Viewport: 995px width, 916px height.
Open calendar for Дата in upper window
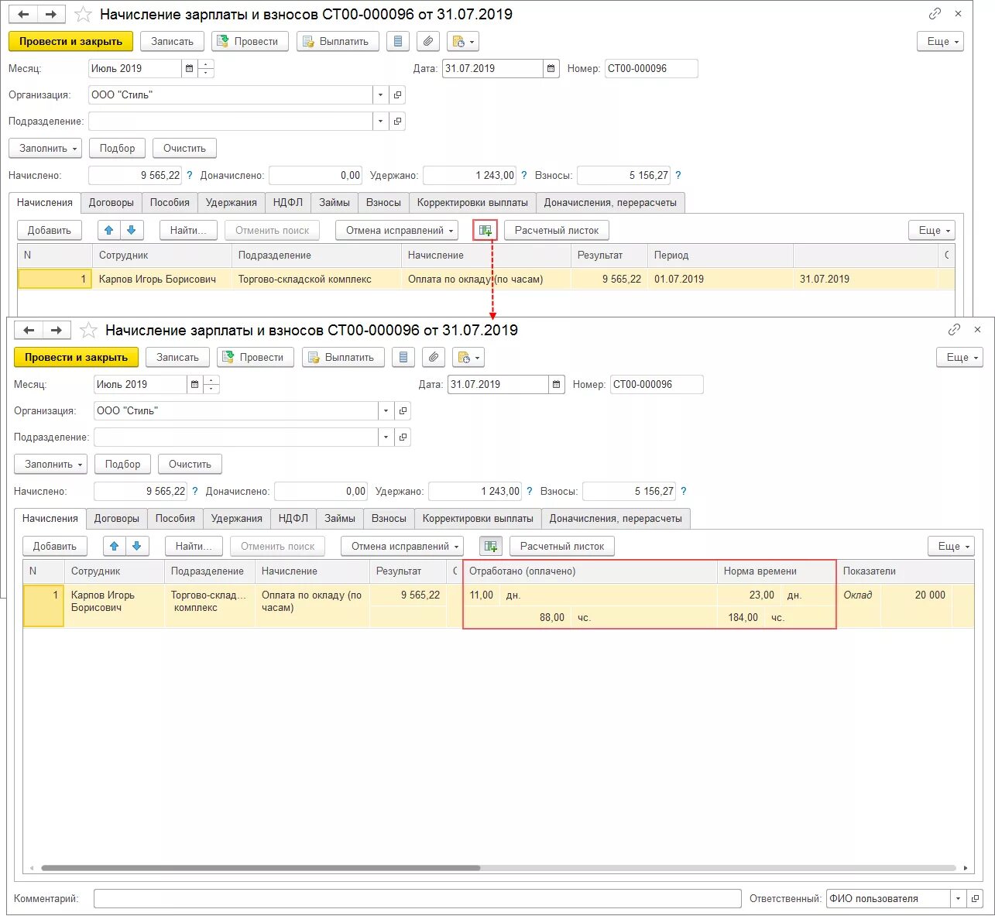tap(551, 68)
